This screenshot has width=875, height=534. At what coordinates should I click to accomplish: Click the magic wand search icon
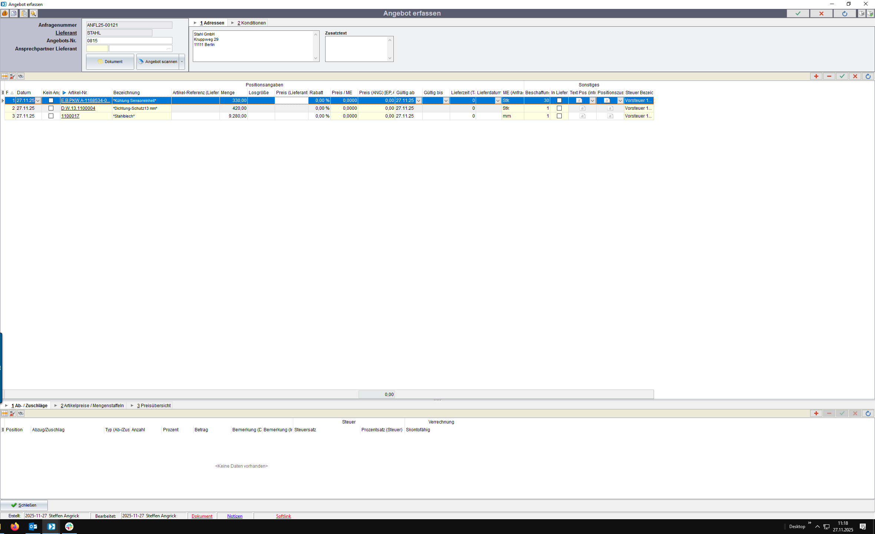pos(33,13)
